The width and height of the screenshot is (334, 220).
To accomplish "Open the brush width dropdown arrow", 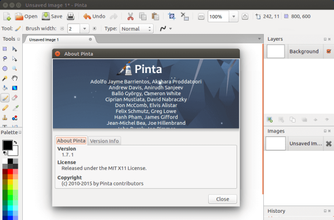I will (85, 28).
